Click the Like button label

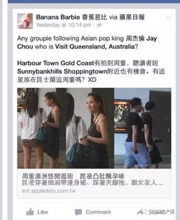(43, 212)
